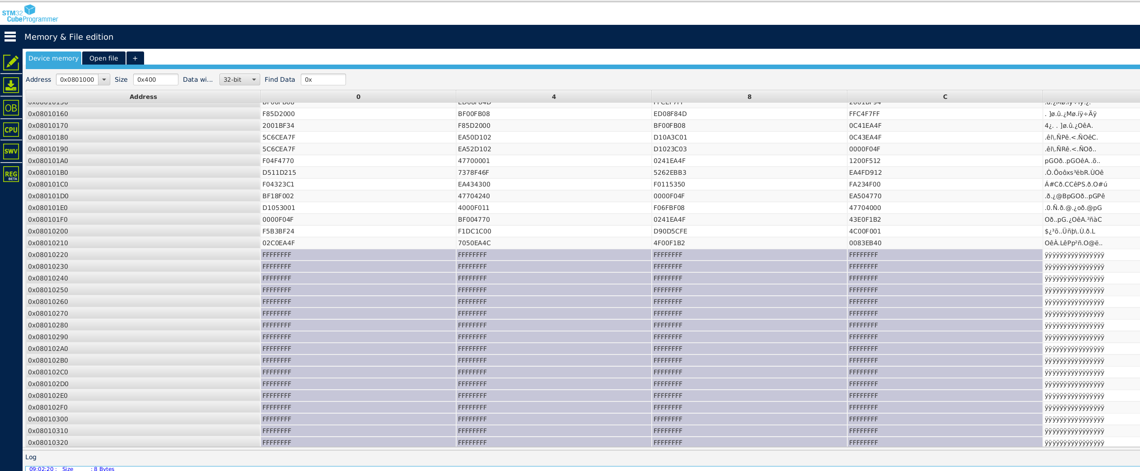The image size is (1140, 471).
Task: Add a new tab with plus
Action: (135, 58)
